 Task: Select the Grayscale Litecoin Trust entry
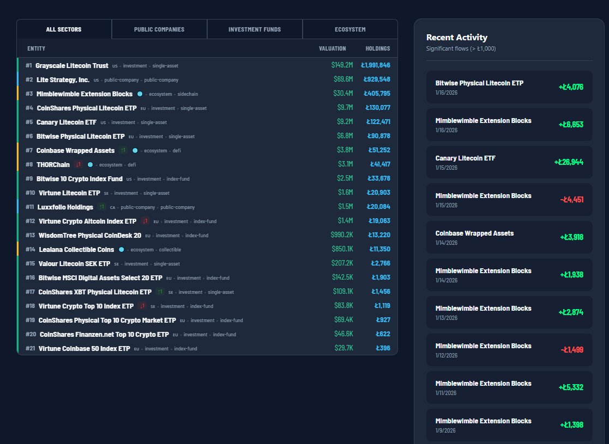coord(207,65)
